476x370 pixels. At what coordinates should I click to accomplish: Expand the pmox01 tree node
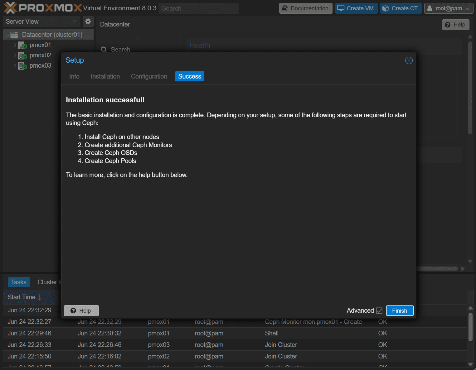point(15,45)
